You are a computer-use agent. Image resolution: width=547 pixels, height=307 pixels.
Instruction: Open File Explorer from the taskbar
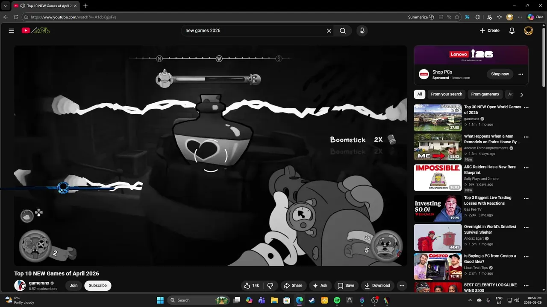coord(274,300)
